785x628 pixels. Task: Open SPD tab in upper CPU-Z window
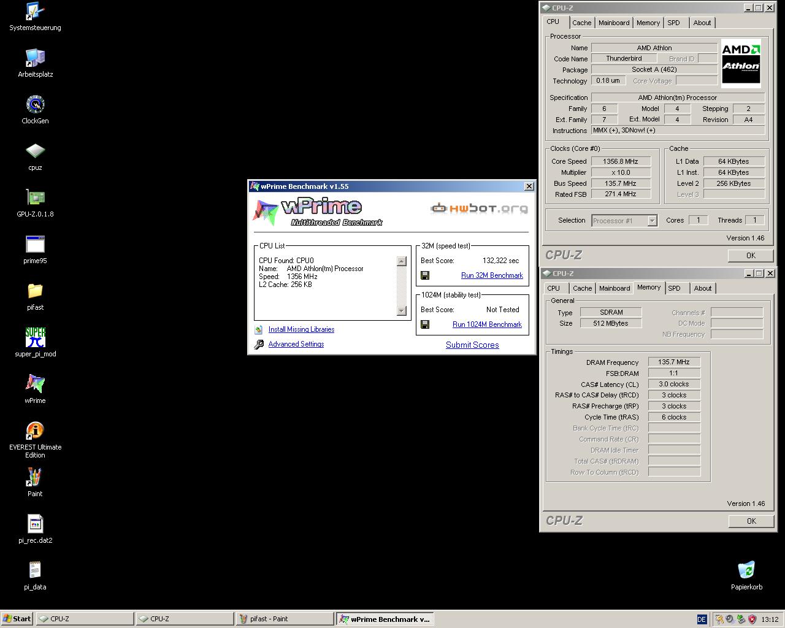click(674, 23)
